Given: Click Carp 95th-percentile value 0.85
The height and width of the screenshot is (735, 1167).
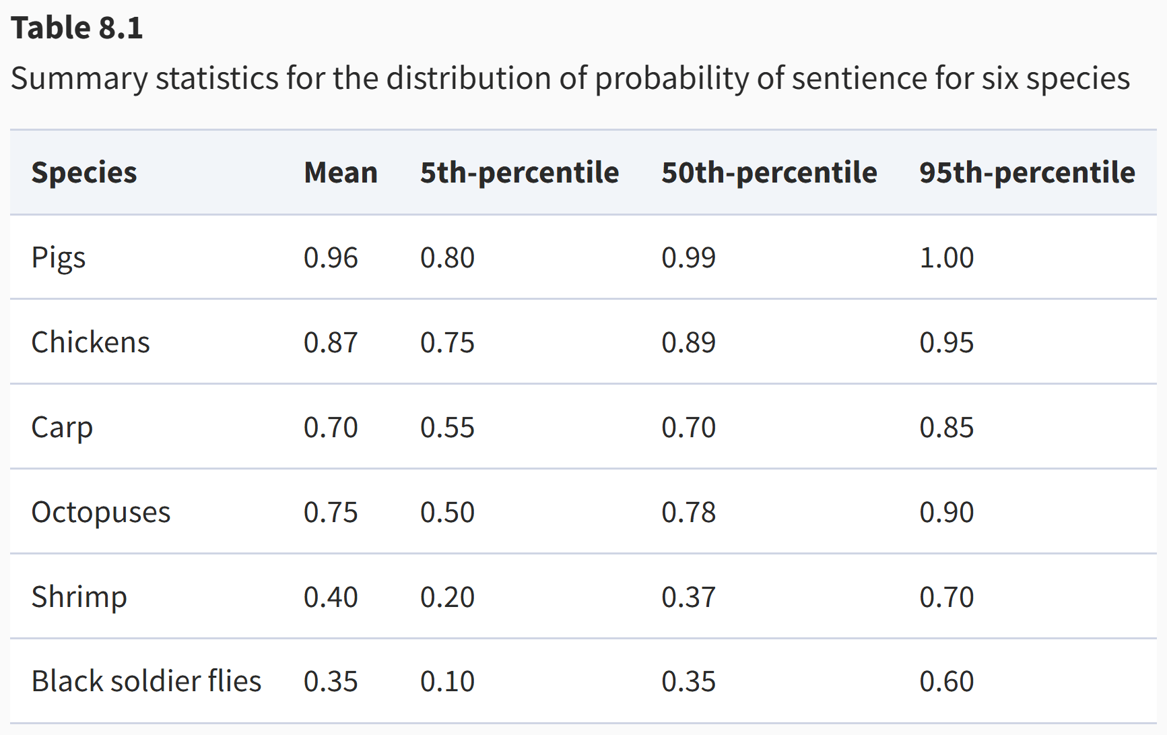Looking at the screenshot, I should tap(946, 427).
